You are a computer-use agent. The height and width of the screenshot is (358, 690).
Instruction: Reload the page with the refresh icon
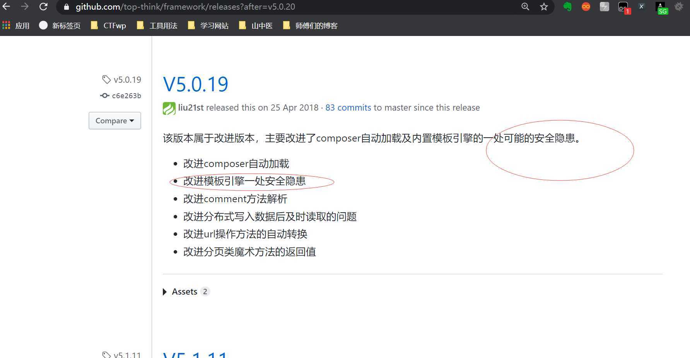tap(43, 7)
